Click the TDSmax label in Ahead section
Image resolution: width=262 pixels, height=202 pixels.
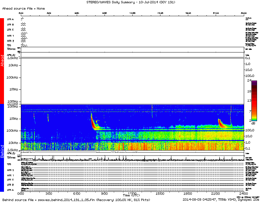click(x=11, y=49)
